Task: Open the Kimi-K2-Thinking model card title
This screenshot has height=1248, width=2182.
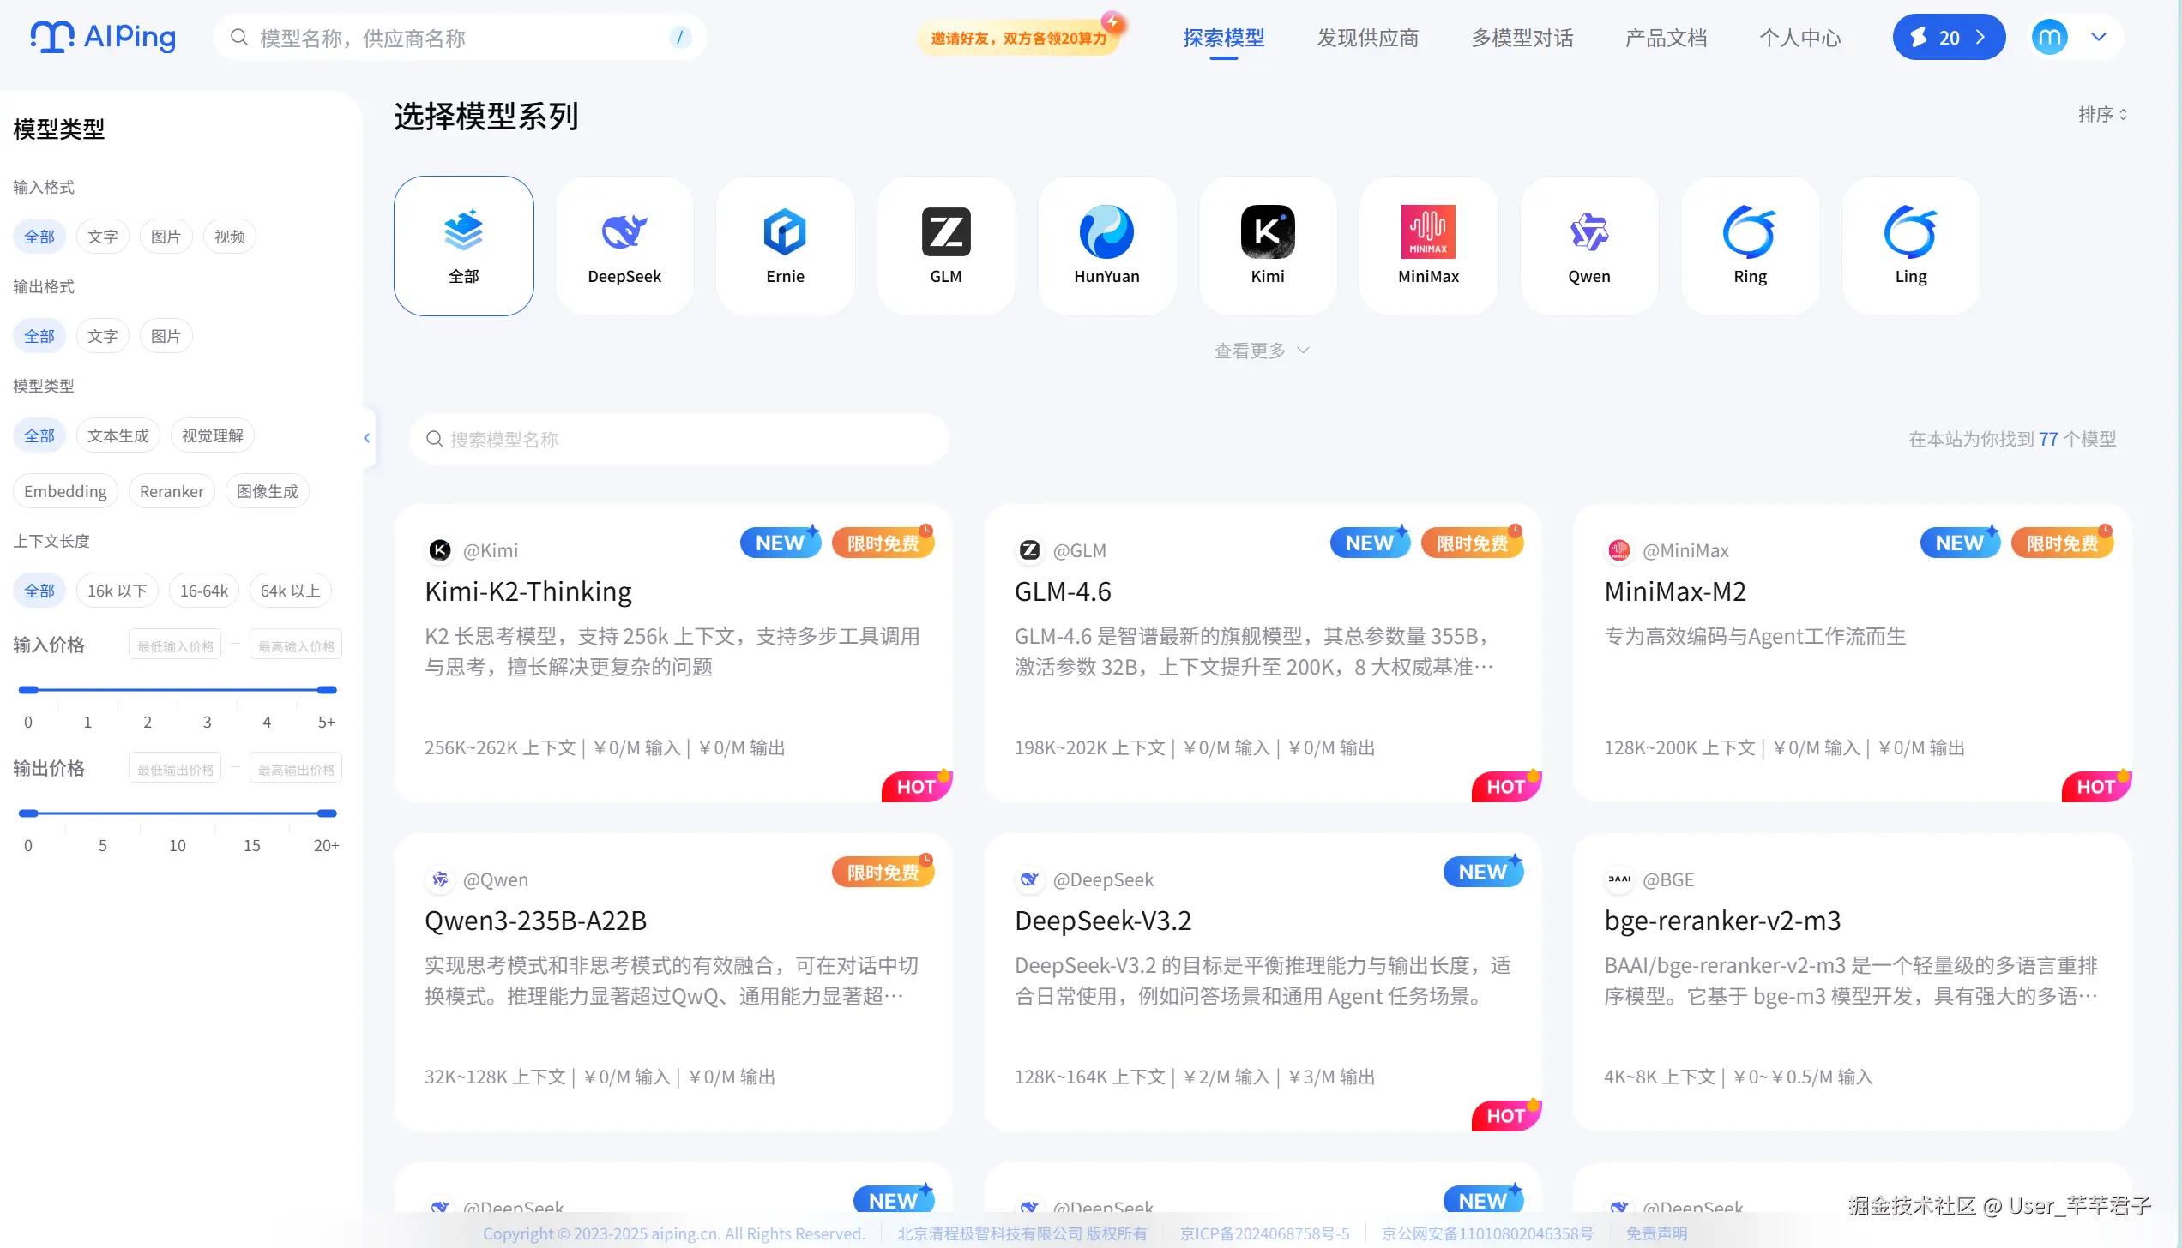Action: (528, 591)
